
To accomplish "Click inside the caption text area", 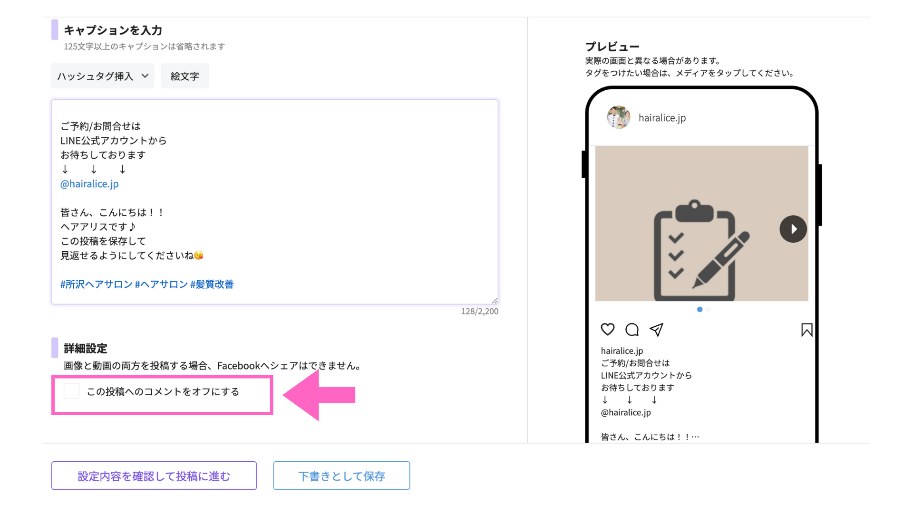I will (275, 202).
